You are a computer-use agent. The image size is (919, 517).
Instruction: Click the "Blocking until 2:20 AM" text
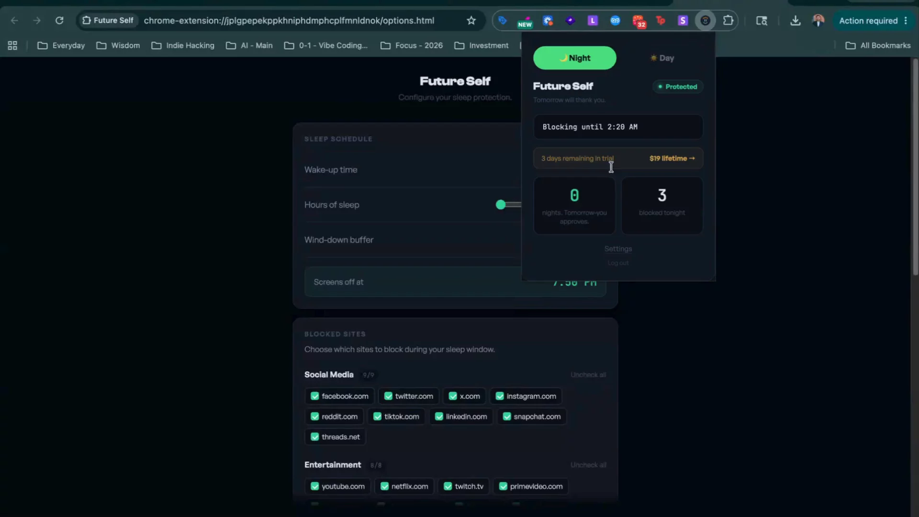pyautogui.click(x=590, y=127)
